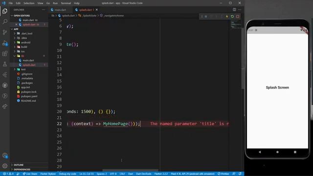Open the .metadata file
The height and width of the screenshot is (176, 313).
tap(27, 78)
